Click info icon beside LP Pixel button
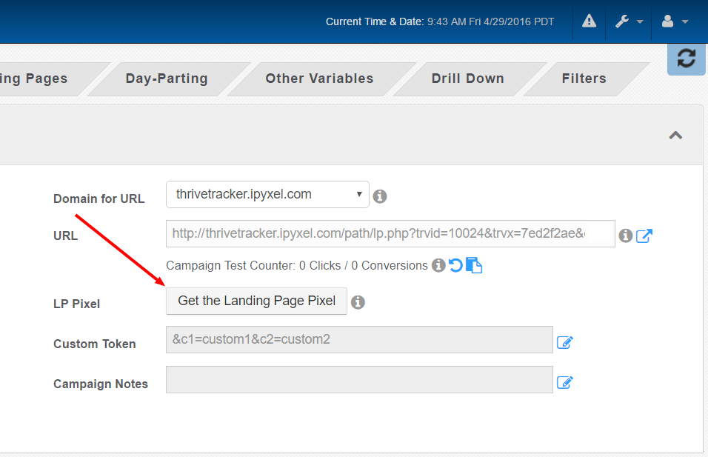The height and width of the screenshot is (457, 708). pyautogui.click(x=358, y=302)
